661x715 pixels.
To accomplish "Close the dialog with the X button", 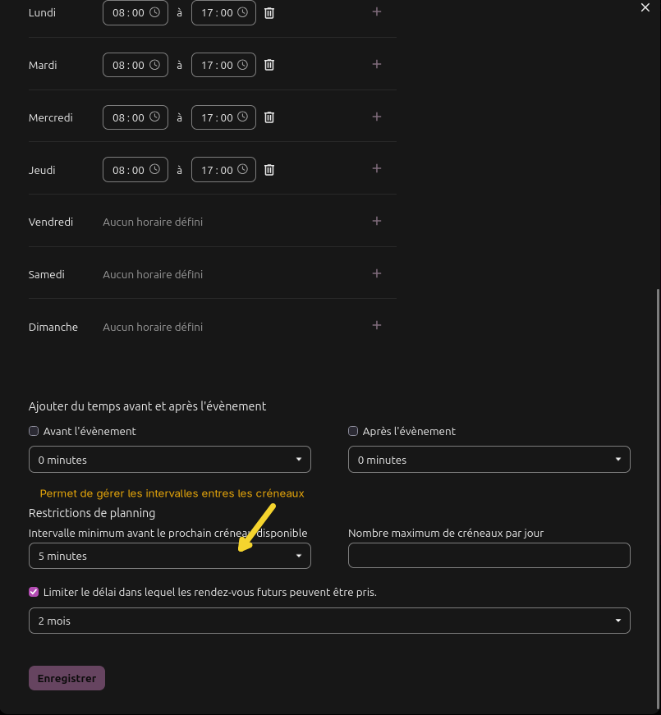I will [x=645, y=7].
